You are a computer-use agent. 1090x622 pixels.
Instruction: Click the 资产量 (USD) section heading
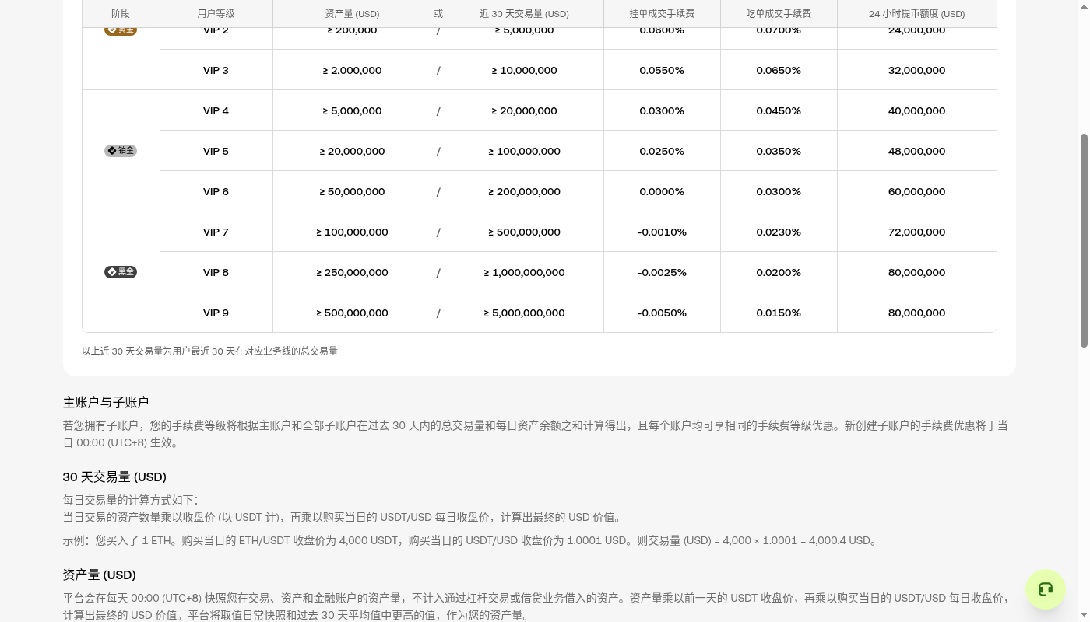coord(100,575)
